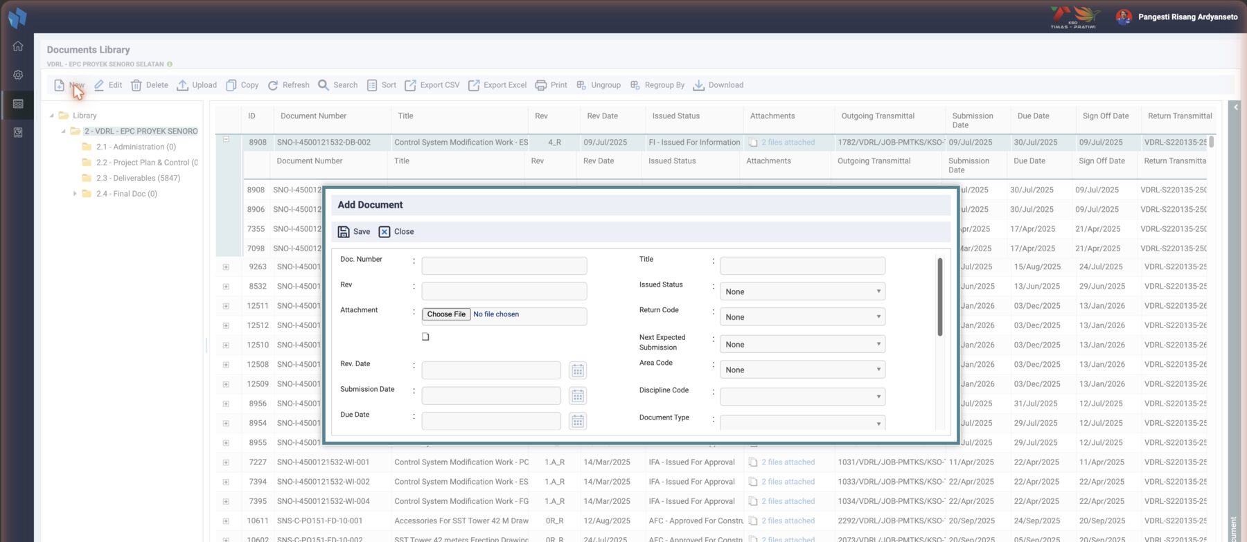Print the documents list
This screenshot has height=542, width=1247.
click(x=551, y=85)
